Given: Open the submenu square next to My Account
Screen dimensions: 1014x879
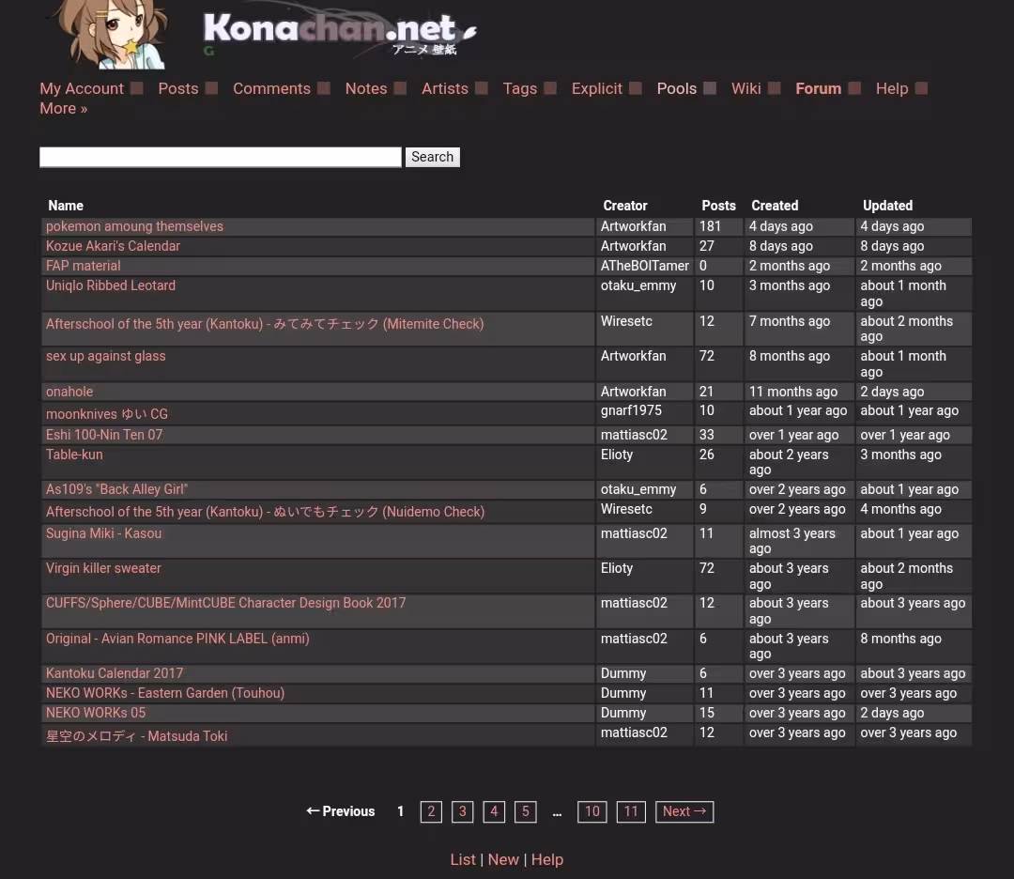Looking at the screenshot, I should coord(136,88).
